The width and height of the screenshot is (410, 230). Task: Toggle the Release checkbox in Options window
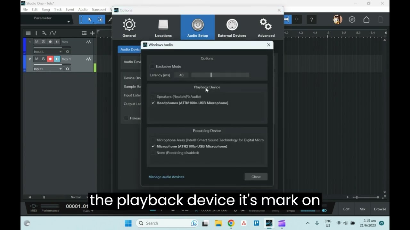(126, 118)
